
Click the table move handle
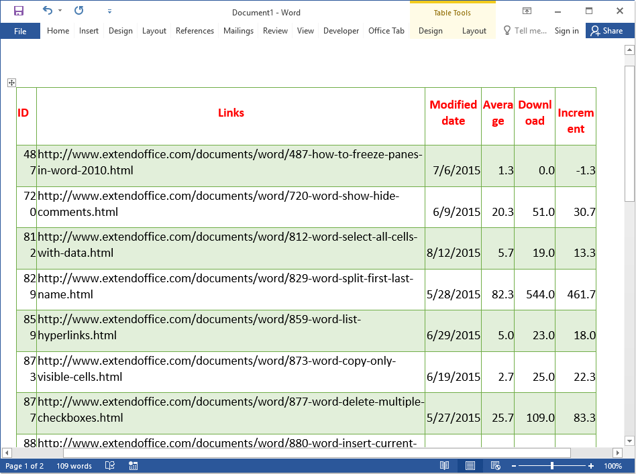pos(11,82)
